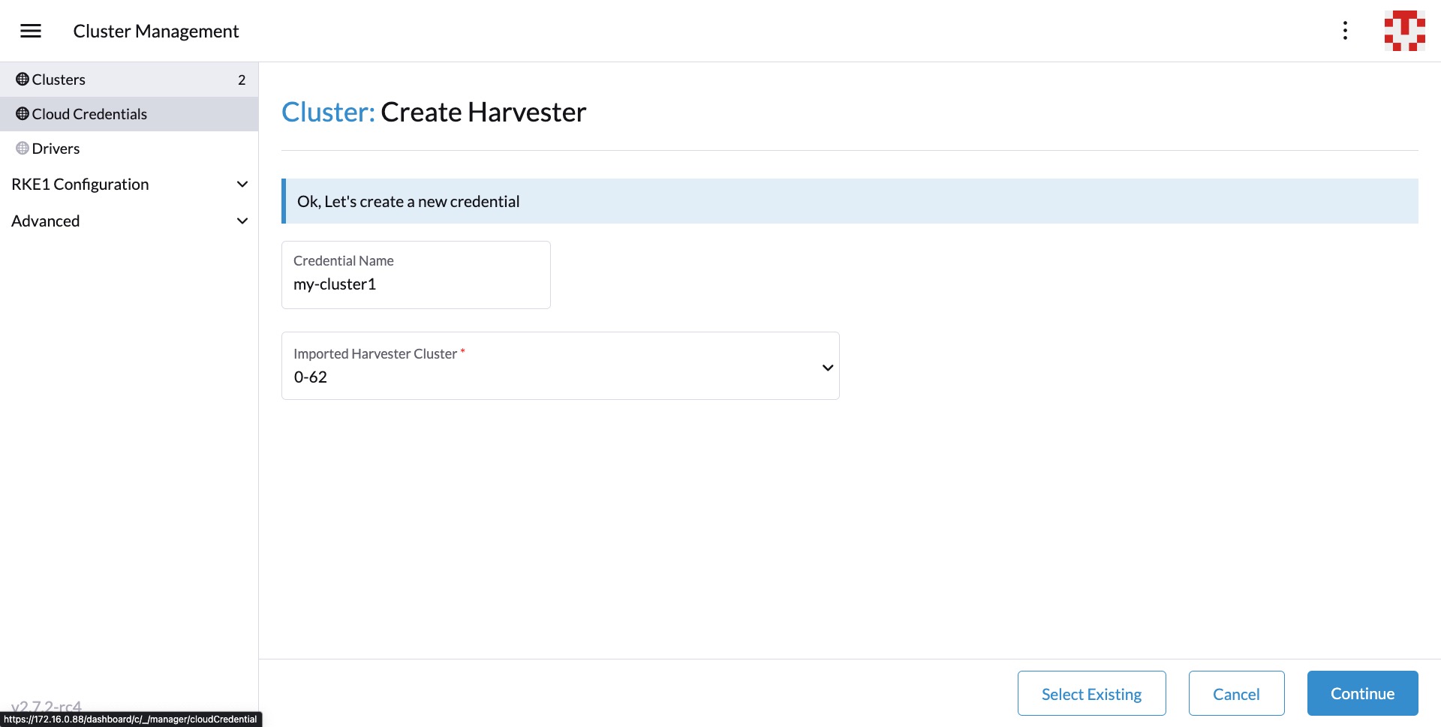Viewport: 1441px width, 727px height.
Task: Click the globe icon beside Clusters
Action: 23,80
